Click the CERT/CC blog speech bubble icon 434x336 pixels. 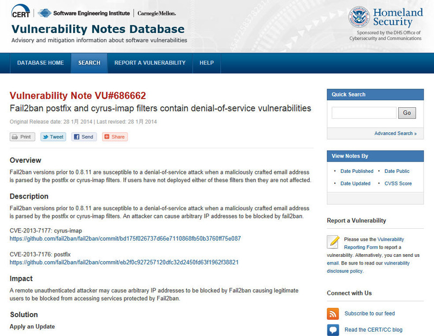(x=333, y=329)
